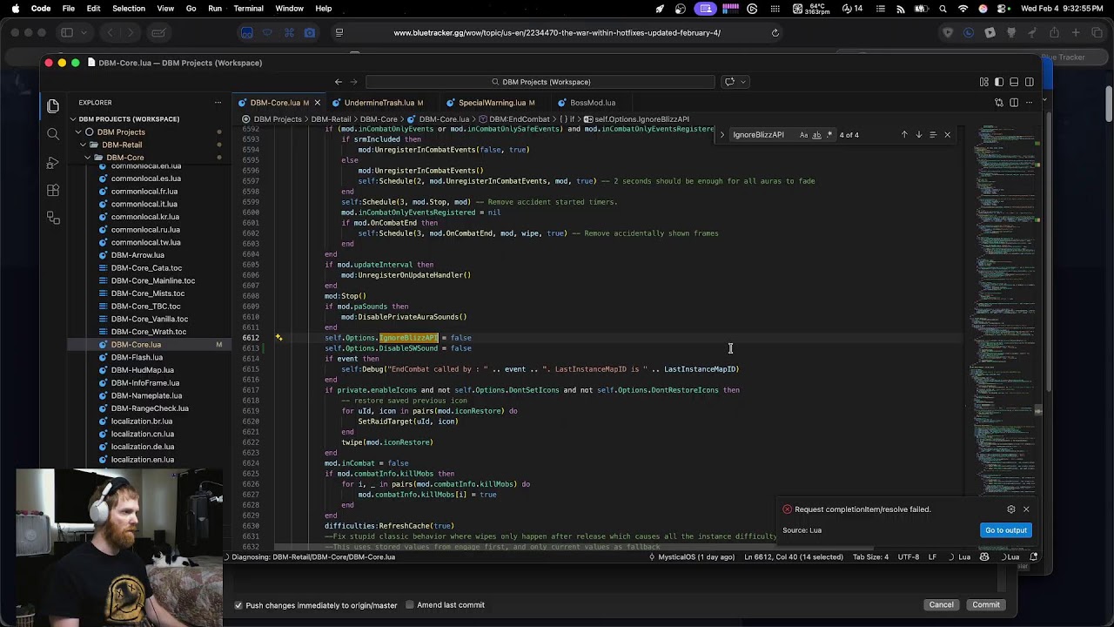
Task: Go back using navigation left arrow
Action: click(x=339, y=82)
